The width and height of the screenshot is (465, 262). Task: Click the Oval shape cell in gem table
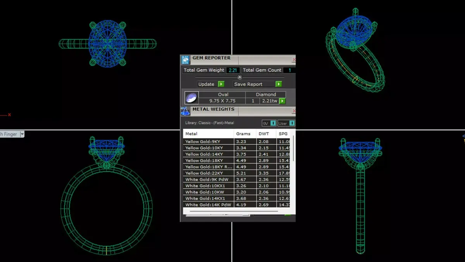pos(223,94)
